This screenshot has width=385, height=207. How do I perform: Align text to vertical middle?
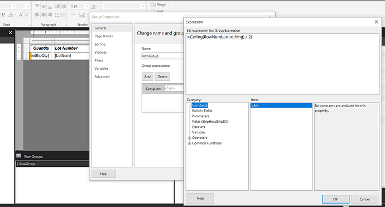pyautogui.click(x=44, y=6)
